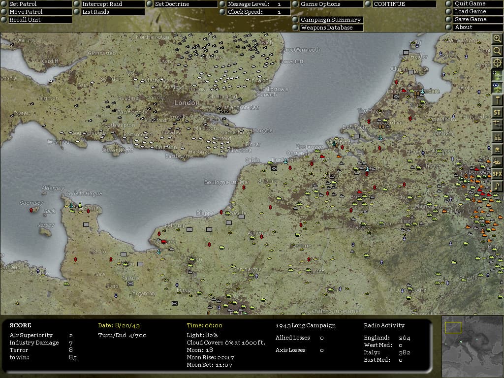Click the T-shaped icon in the sidebar
The height and width of the screenshot is (378, 504).
click(x=497, y=100)
